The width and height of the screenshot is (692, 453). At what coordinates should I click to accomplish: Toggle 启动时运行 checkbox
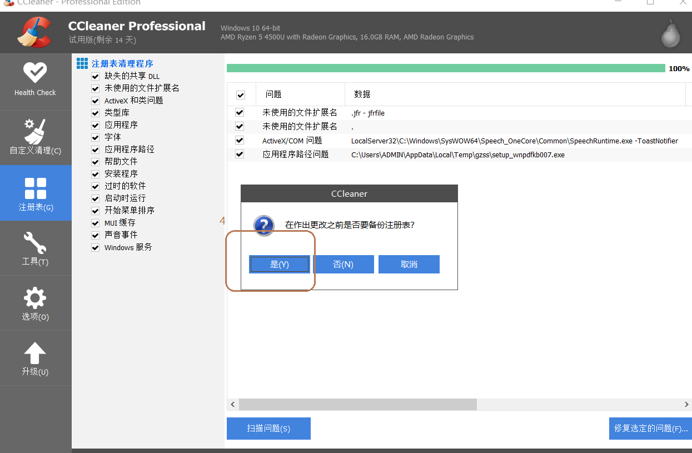[x=95, y=198]
